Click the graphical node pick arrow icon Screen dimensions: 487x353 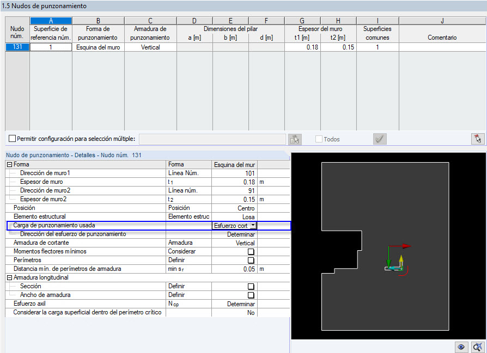(x=478, y=139)
